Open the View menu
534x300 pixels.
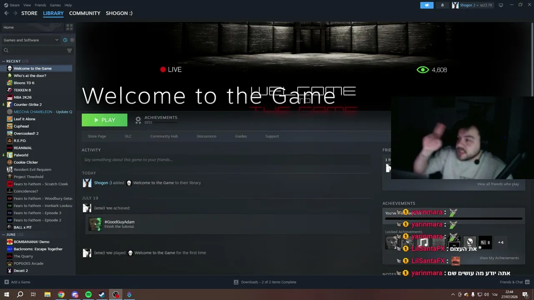click(27, 5)
